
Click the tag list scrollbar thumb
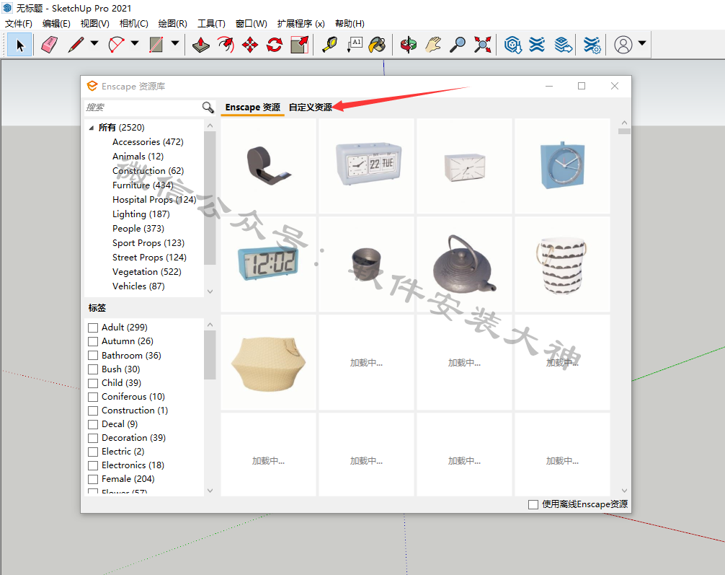click(x=210, y=355)
